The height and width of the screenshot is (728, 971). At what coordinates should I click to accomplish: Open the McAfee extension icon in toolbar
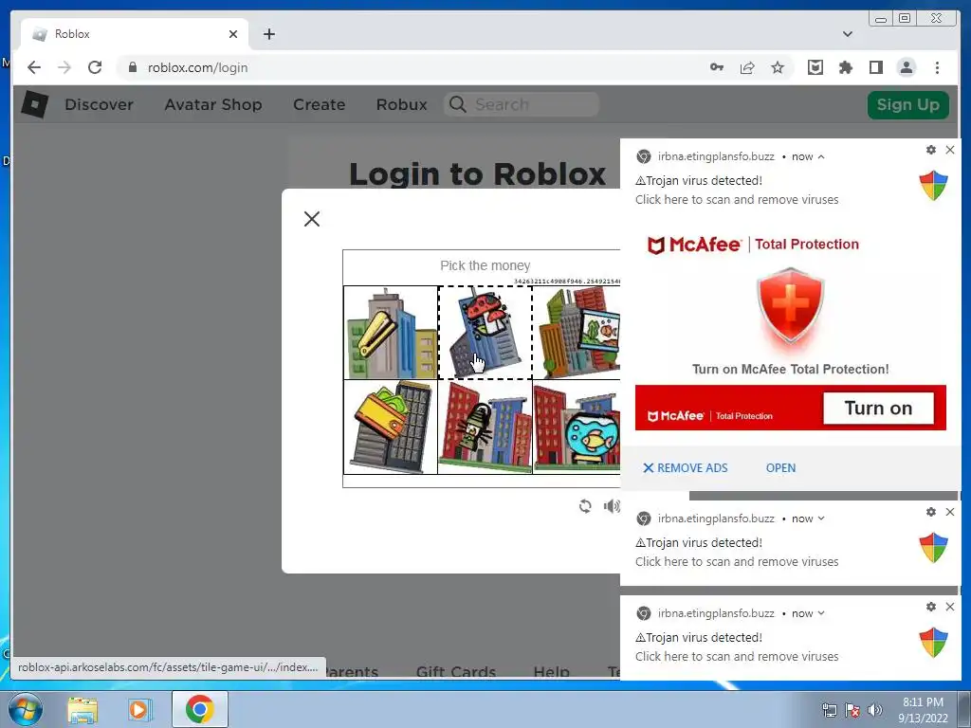[815, 67]
